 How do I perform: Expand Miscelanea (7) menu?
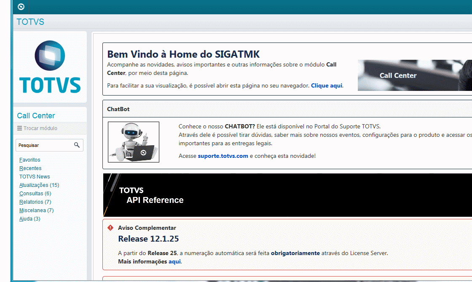(36, 210)
